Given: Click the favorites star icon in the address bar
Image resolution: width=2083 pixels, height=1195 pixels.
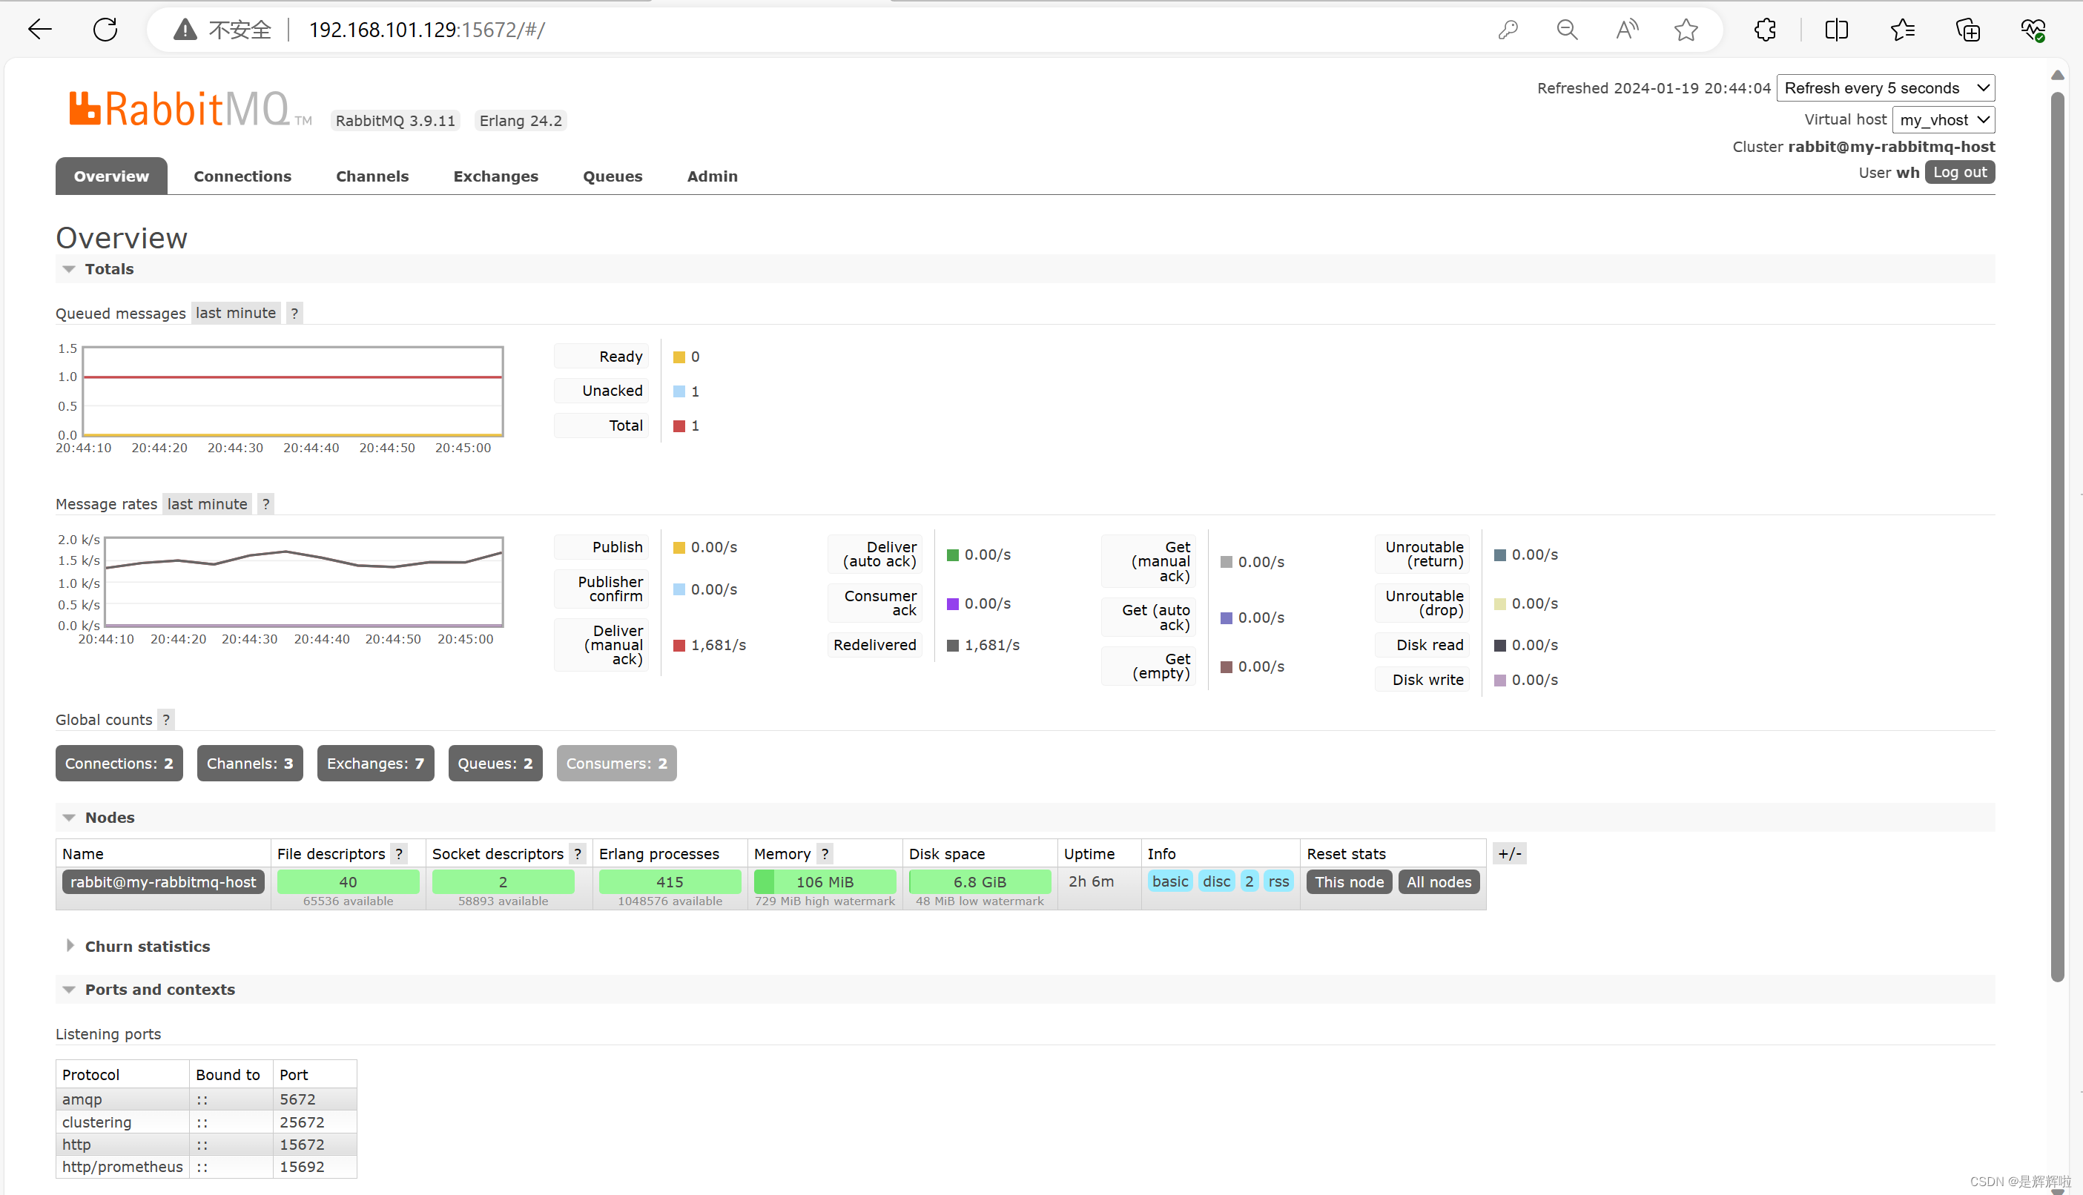Looking at the screenshot, I should [1685, 30].
